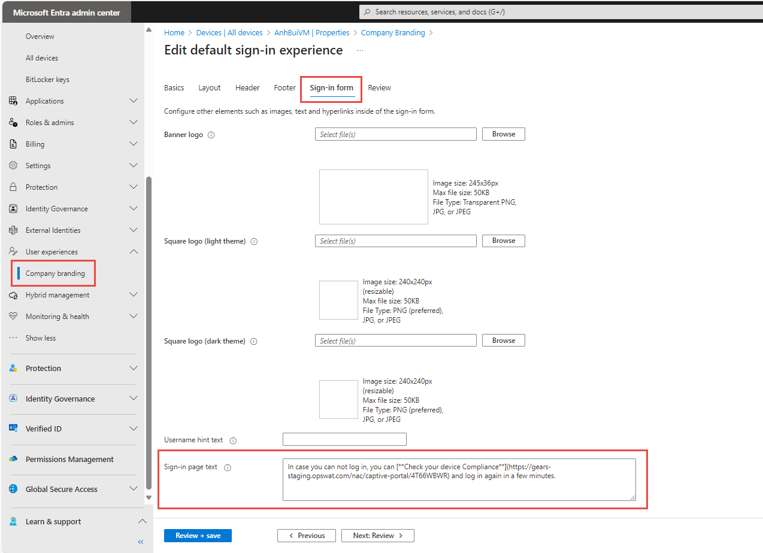Focus the top search resources box

point(560,12)
